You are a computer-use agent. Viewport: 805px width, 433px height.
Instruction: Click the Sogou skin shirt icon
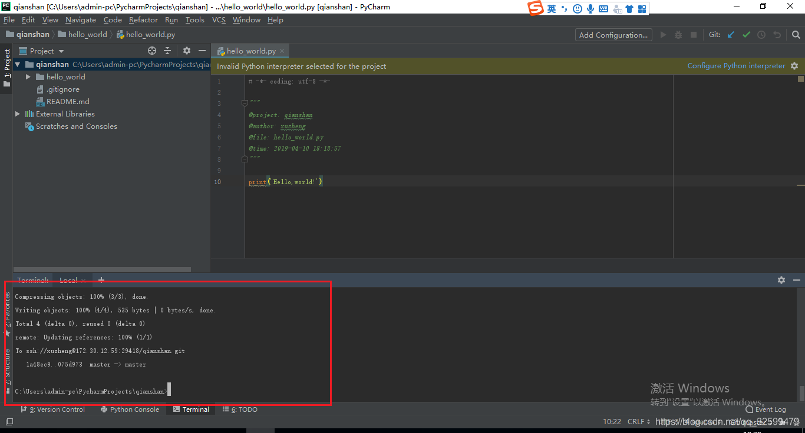[629, 9]
